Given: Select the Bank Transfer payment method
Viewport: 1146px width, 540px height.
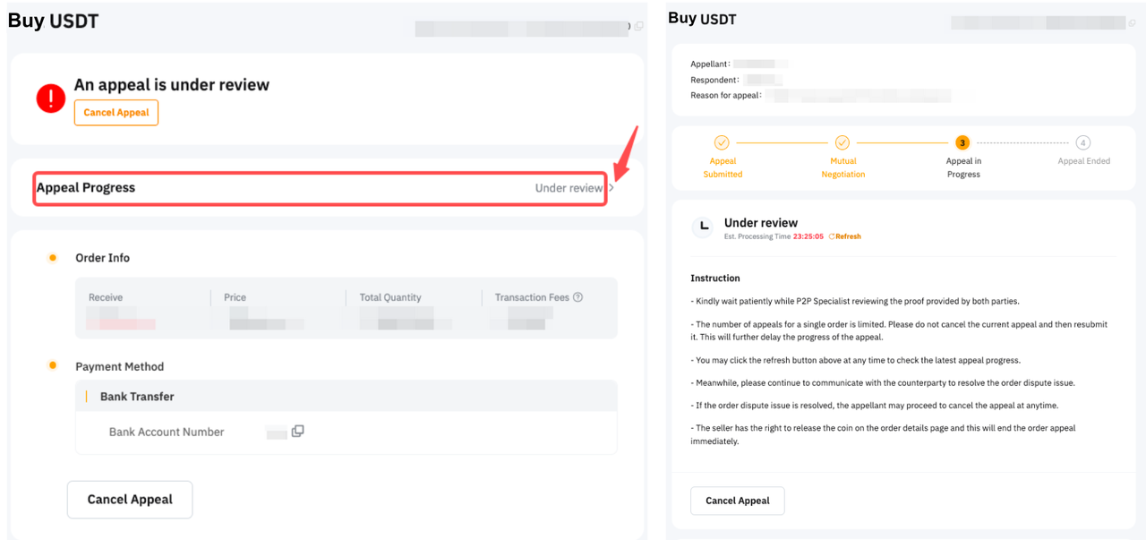Looking at the screenshot, I should click(x=137, y=397).
